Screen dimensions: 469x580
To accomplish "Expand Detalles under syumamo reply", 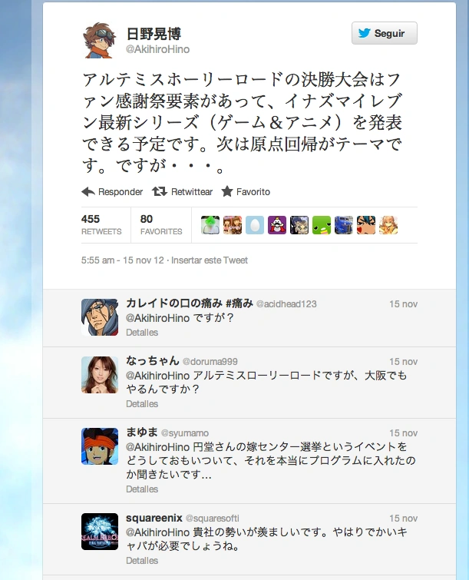I will [x=142, y=489].
